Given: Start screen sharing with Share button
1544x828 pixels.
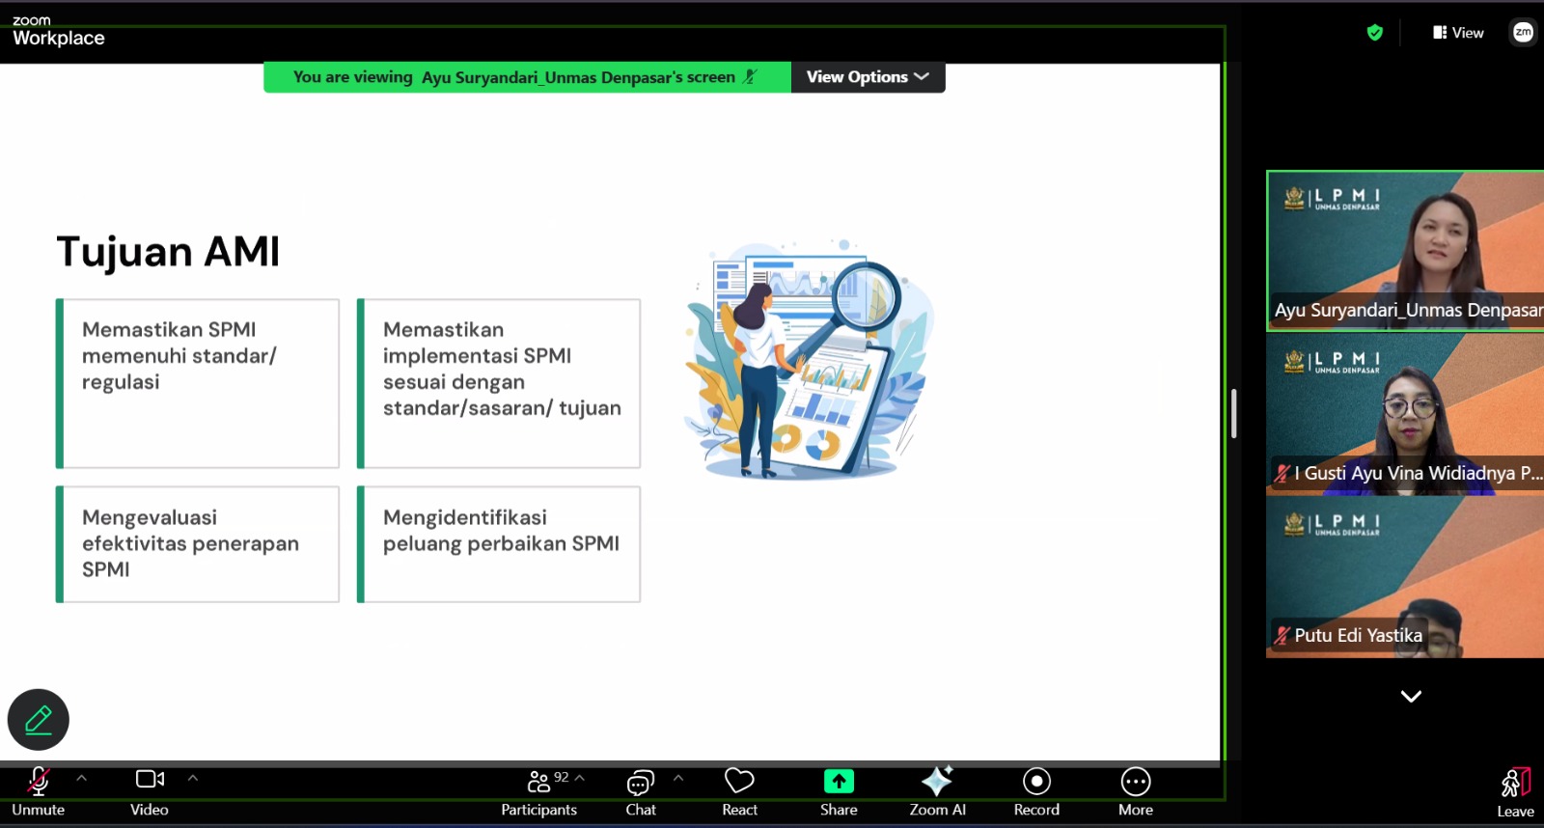Looking at the screenshot, I should tap(839, 792).
